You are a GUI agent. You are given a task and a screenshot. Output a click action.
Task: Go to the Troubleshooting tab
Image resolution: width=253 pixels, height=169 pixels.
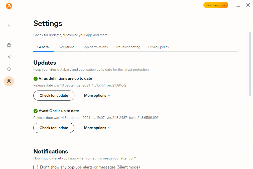pyautogui.click(x=128, y=47)
